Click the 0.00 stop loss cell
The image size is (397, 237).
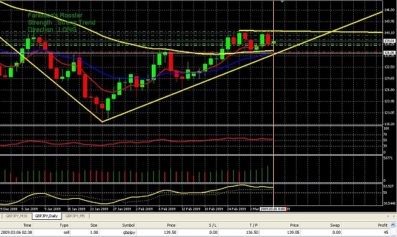click(213, 233)
